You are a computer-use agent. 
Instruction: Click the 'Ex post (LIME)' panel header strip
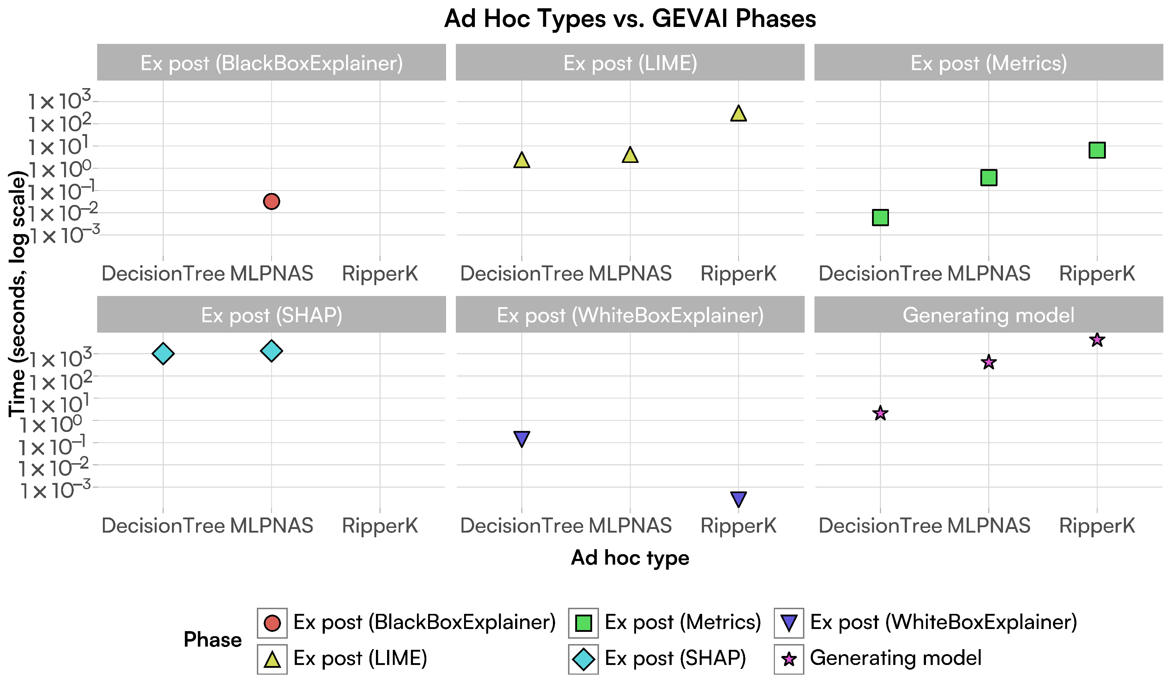coord(630,63)
